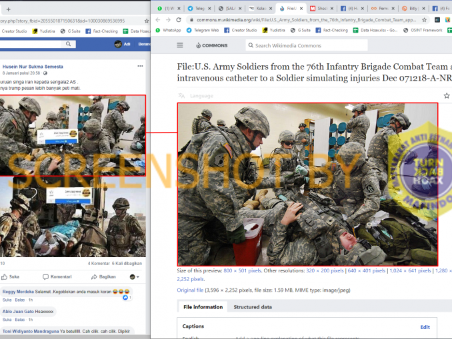Click the Adi profile button on Facebook
The image size is (452, 339).
pyautogui.click(x=123, y=44)
